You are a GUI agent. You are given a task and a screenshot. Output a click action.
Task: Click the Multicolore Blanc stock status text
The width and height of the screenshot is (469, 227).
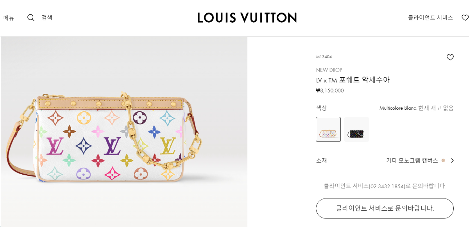pos(417,108)
